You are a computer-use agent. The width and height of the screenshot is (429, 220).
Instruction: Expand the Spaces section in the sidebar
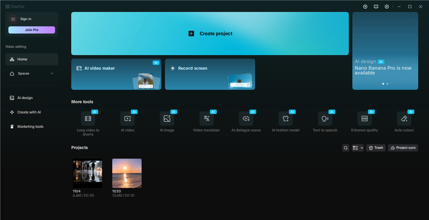point(52,73)
